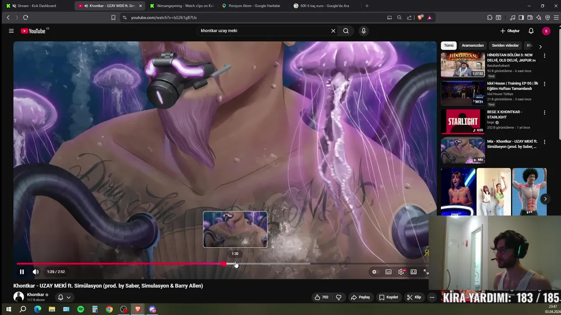561x315 pixels.
Task: Open a new browser tab
Action: (367, 6)
